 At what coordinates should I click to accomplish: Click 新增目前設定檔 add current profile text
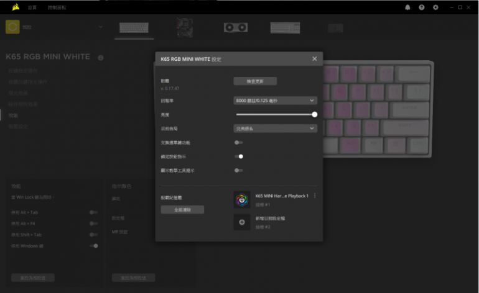click(270, 219)
